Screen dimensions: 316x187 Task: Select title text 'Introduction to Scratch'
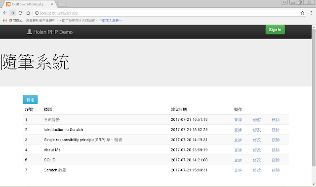click(64, 130)
